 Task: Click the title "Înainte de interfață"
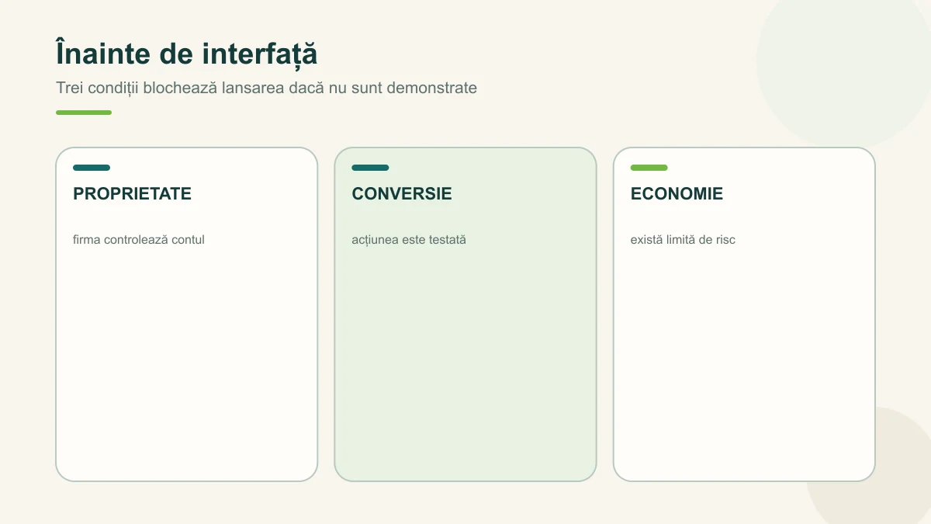tap(186, 54)
